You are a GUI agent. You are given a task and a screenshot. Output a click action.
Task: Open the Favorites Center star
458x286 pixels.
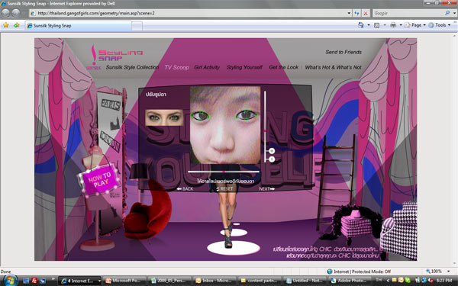point(6,25)
